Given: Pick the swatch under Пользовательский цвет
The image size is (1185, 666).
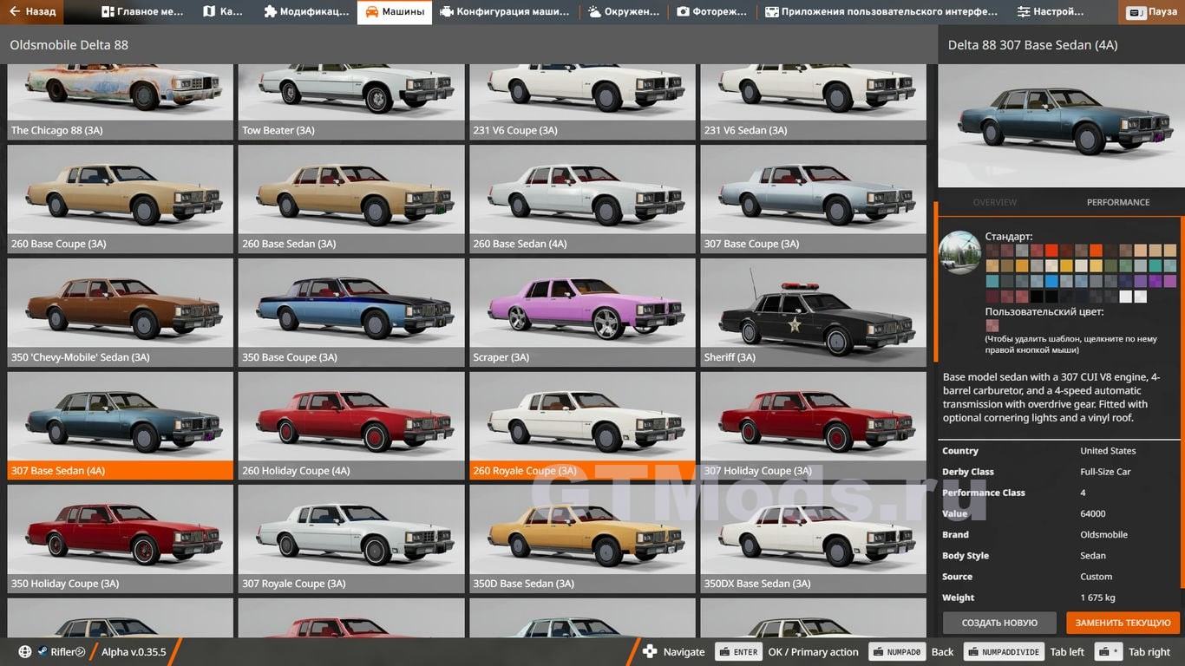Looking at the screenshot, I should [992, 326].
